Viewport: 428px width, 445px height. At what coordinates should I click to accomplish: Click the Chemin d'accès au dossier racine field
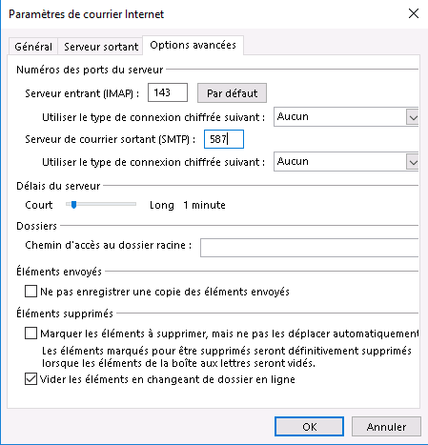click(x=309, y=248)
